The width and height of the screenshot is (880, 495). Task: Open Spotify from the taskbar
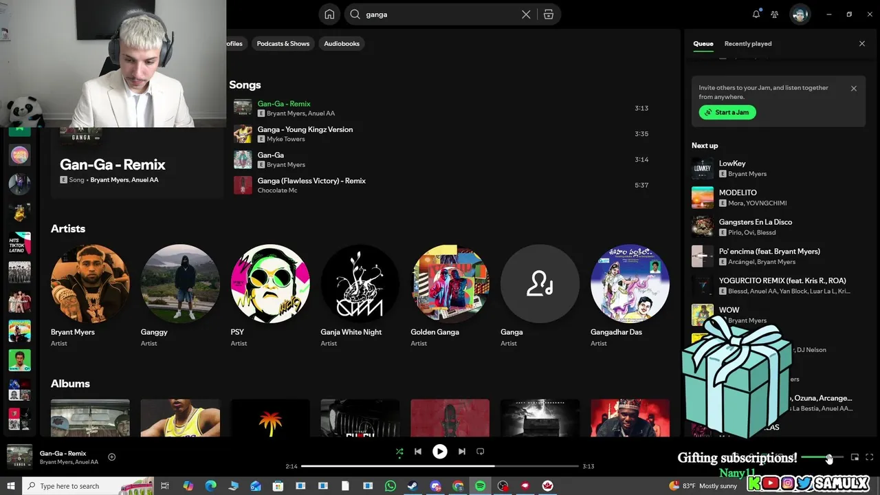[481, 486]
